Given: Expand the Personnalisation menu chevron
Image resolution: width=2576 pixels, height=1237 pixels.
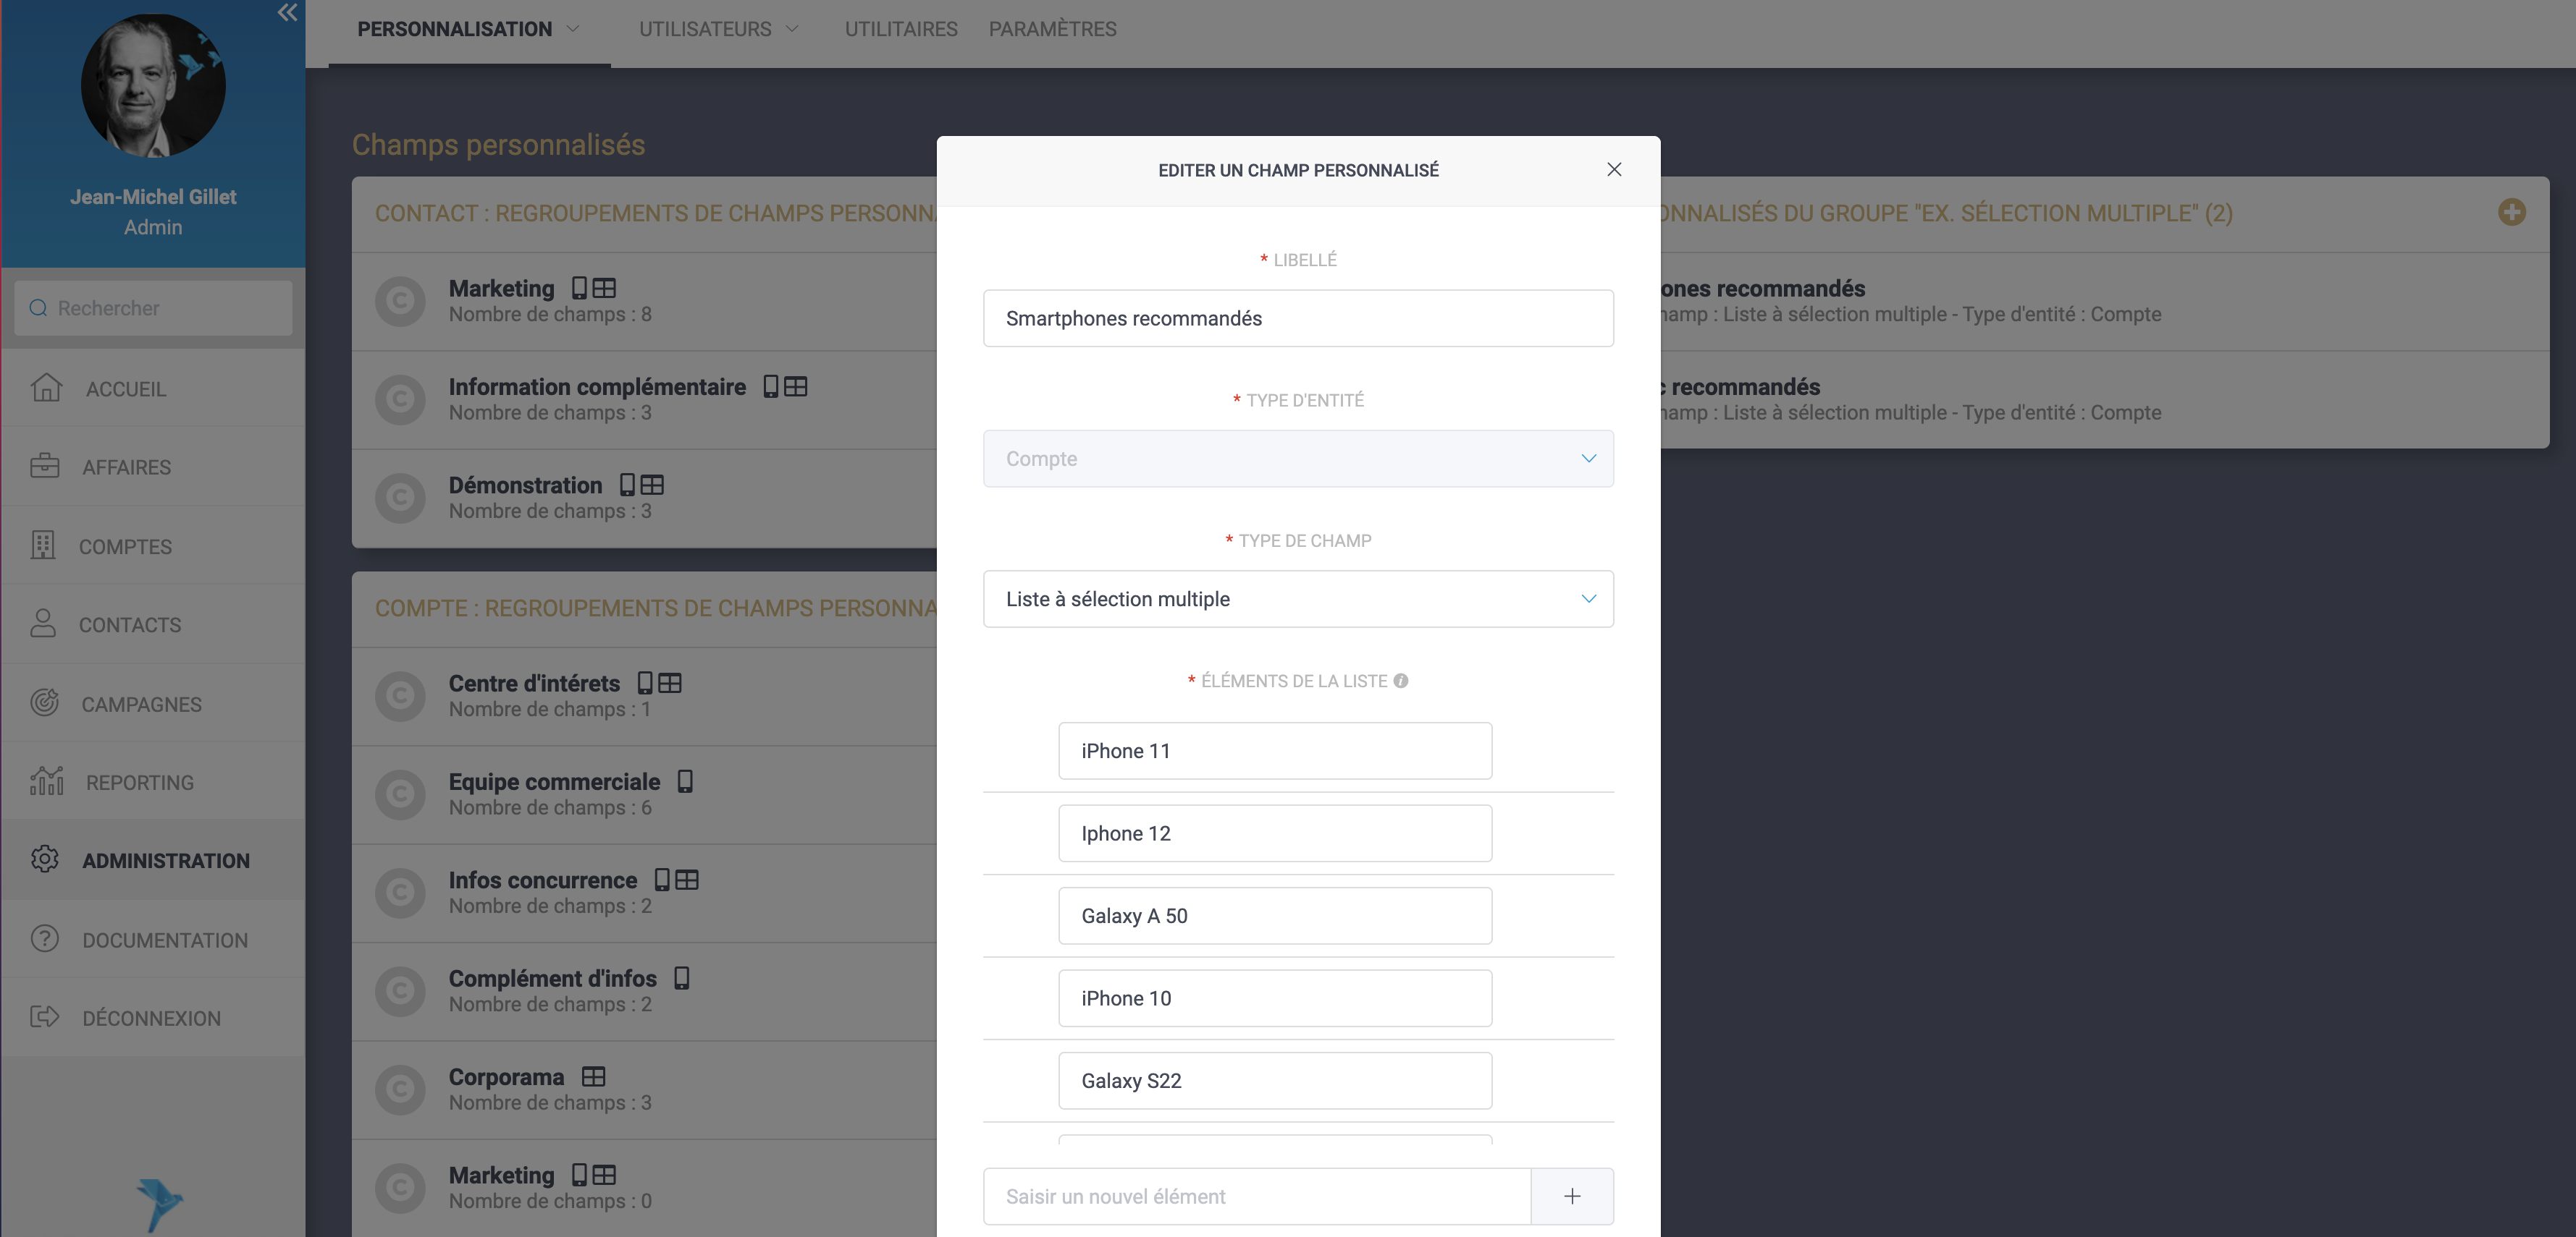Looking at the screenshot, I should 573,29.
